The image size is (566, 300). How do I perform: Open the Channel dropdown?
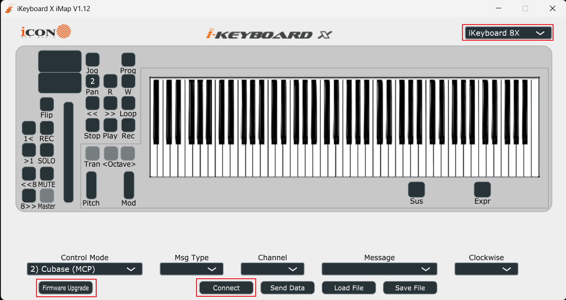[272, 269]
